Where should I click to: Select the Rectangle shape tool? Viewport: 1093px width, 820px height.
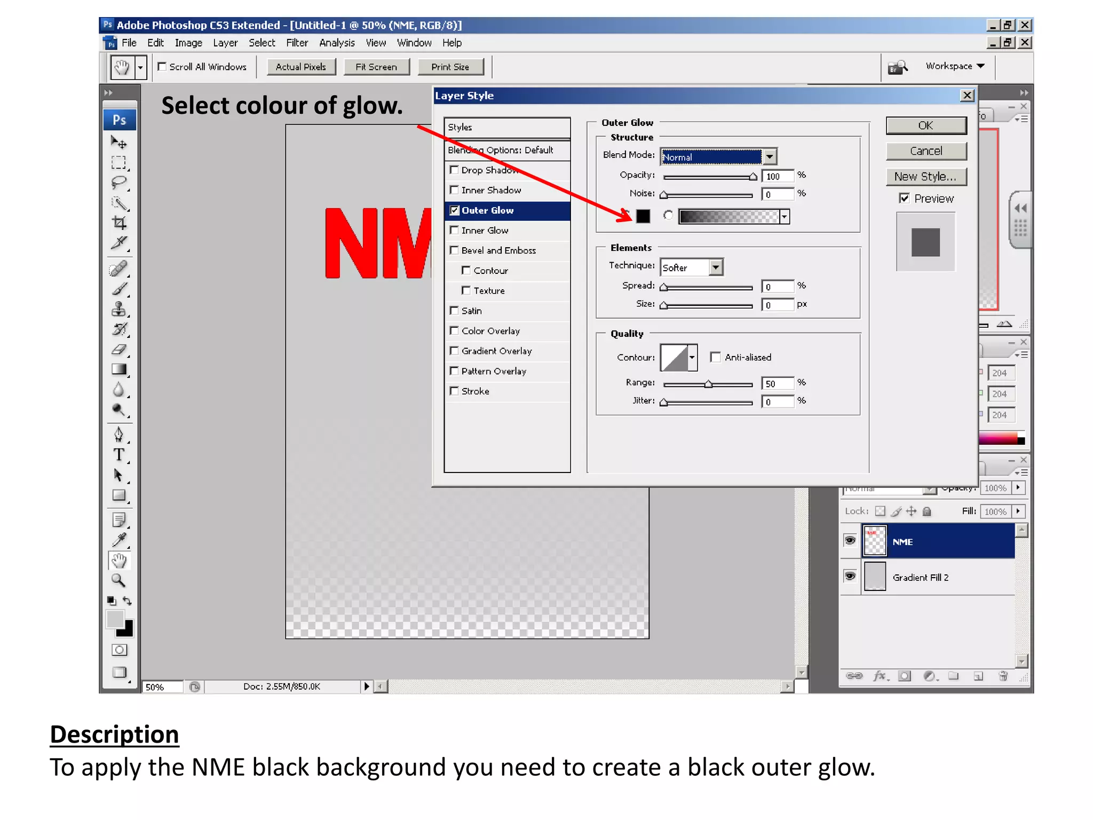[x=118, y=495]
